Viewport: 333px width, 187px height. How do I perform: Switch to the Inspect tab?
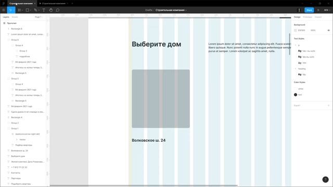(x=318, y=17)
